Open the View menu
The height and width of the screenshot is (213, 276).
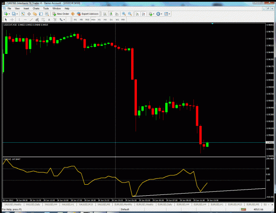[x=17, y=8]
